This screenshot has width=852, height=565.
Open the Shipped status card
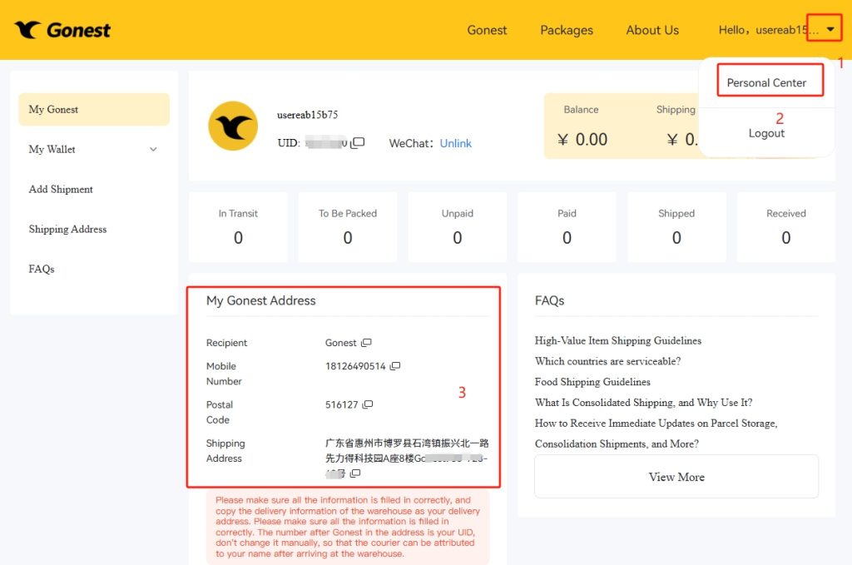[676, 227]
